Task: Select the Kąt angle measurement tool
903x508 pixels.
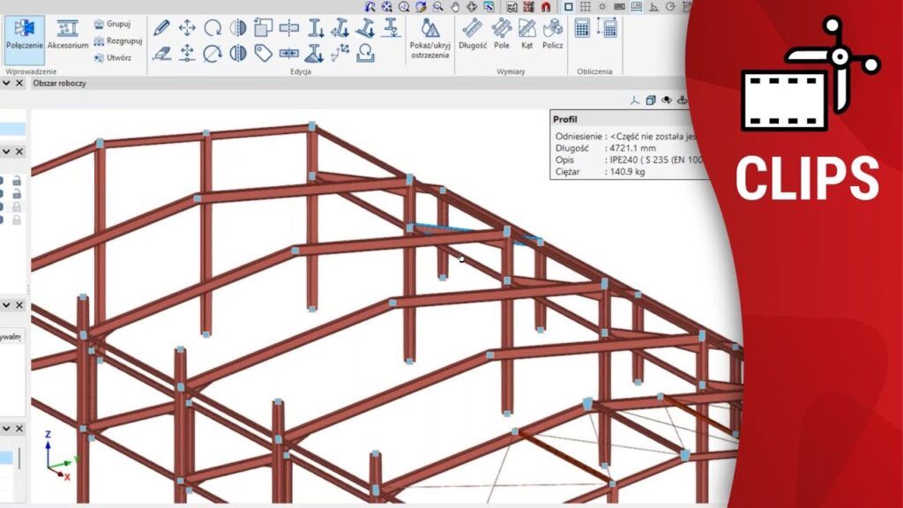Action: coord(527,34)
